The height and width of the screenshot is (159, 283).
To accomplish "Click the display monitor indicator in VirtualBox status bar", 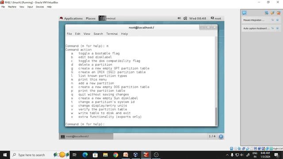I will click(x=256, y=148).
